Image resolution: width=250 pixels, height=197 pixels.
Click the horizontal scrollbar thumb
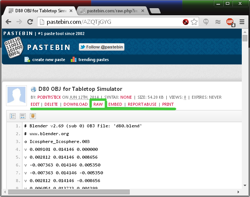[69, 192]
